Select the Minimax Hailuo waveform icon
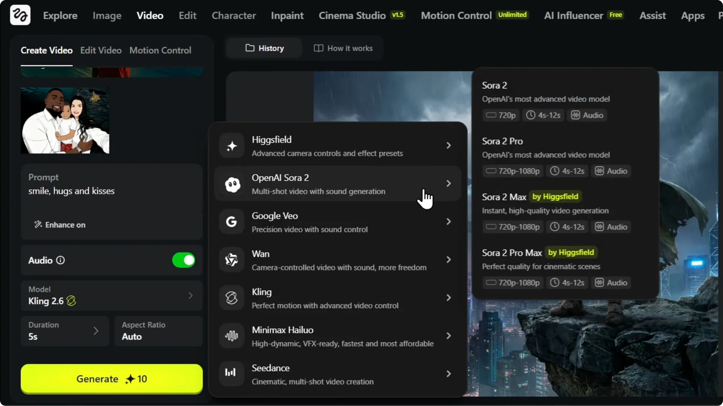723x406 pixels. 232,336
